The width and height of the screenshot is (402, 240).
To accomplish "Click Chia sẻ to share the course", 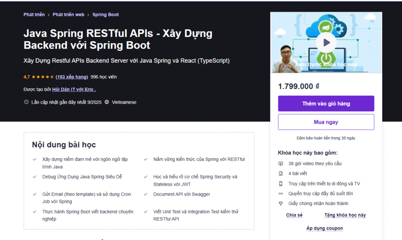I will (294, 215).
